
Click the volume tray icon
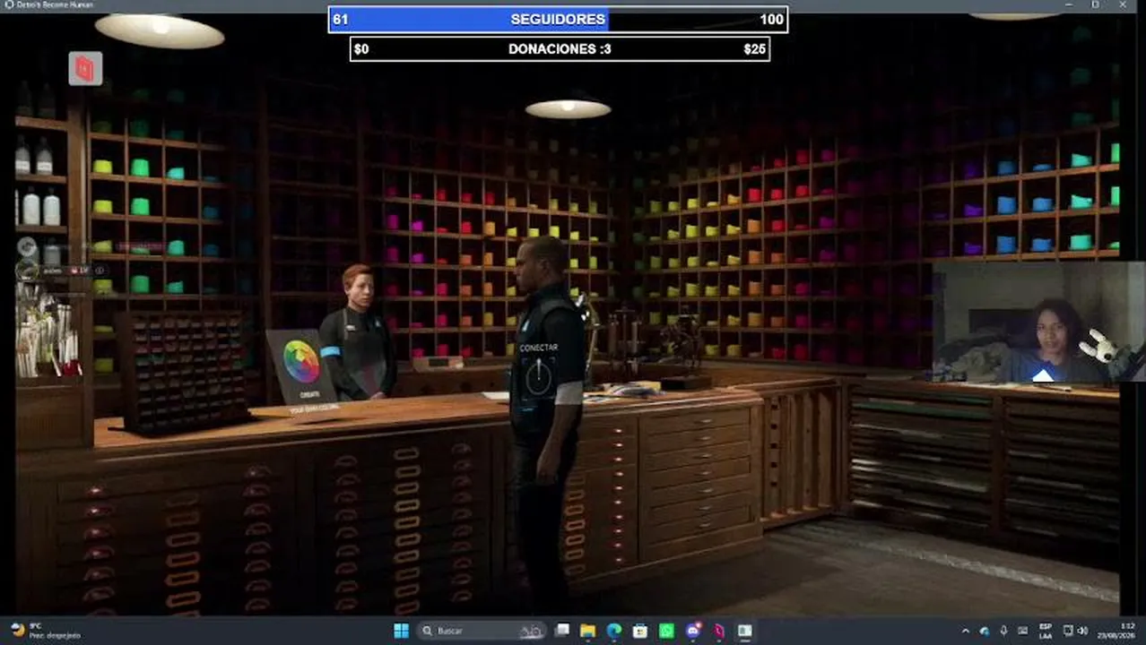1082,631
